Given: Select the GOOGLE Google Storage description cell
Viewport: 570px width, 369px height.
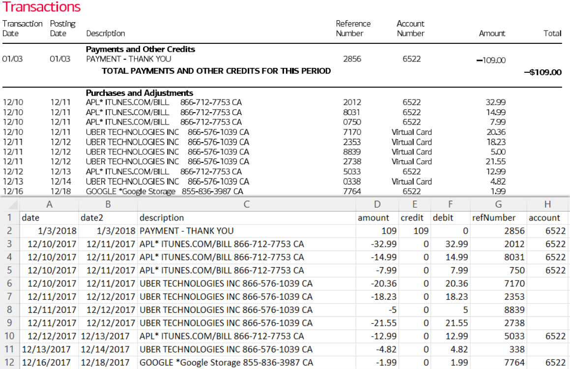Looking at the screenshot, I should pos(221,362).
